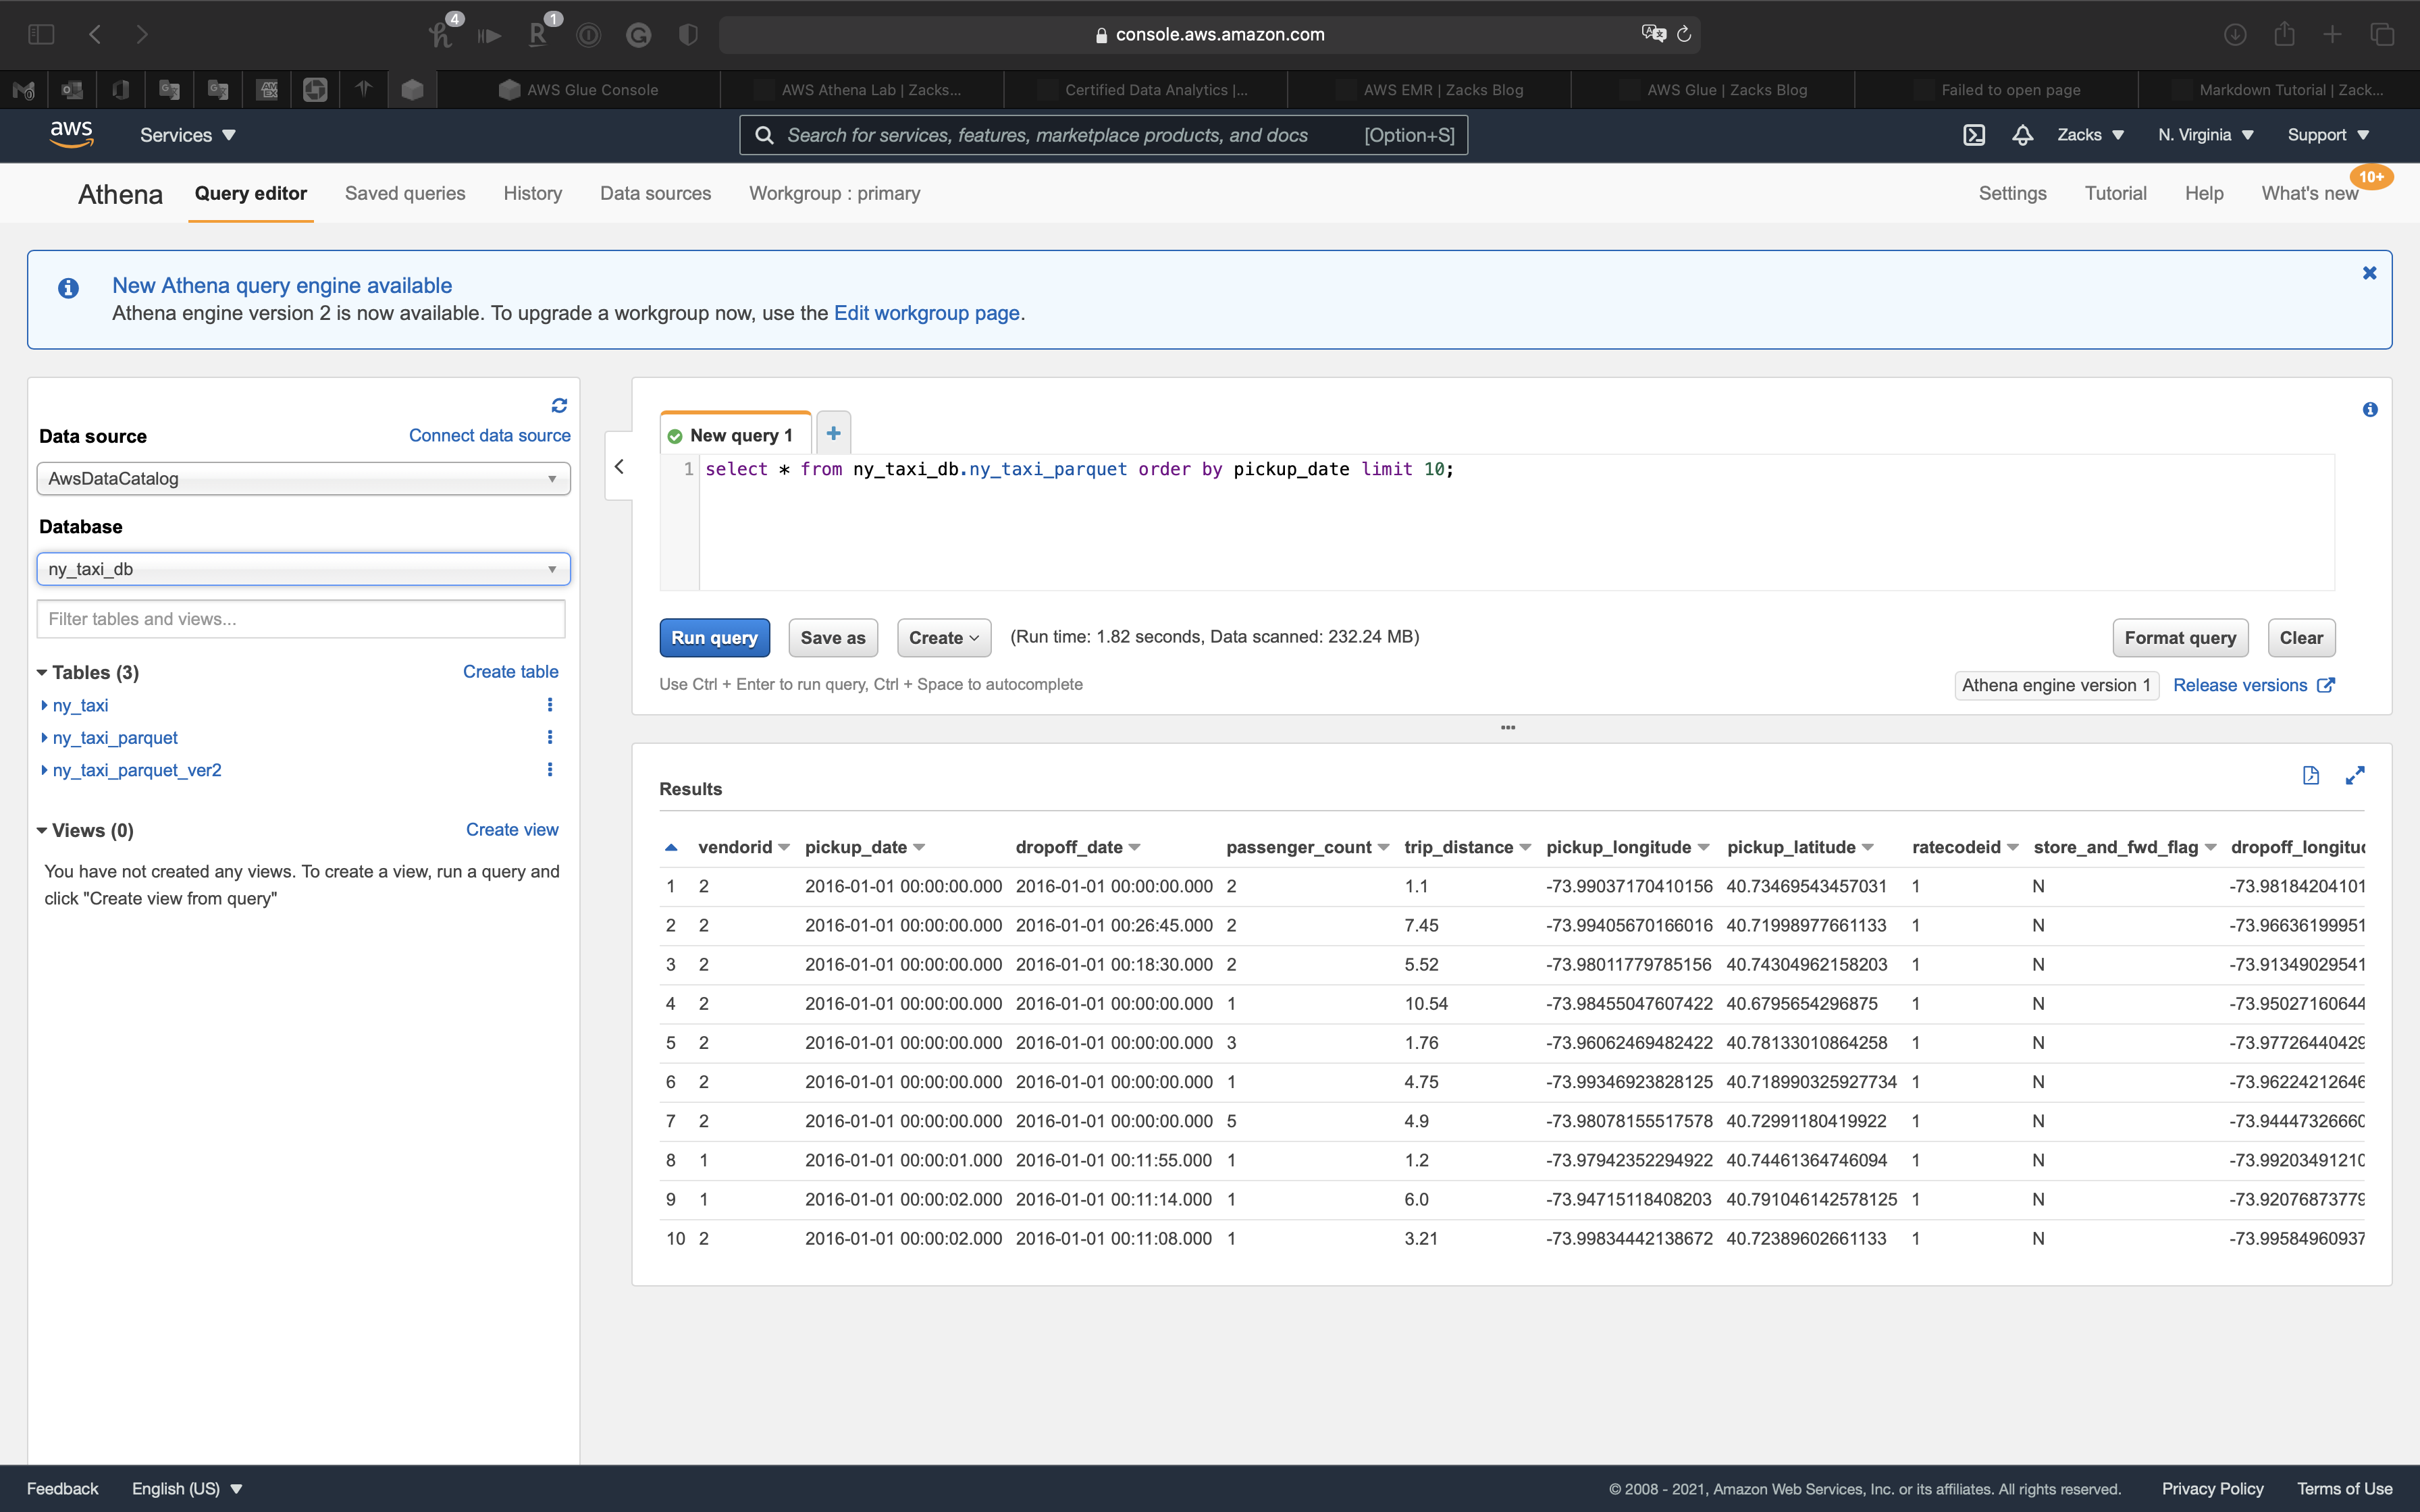
Task: Collapse the Tables (3) section
Action: 42,673
